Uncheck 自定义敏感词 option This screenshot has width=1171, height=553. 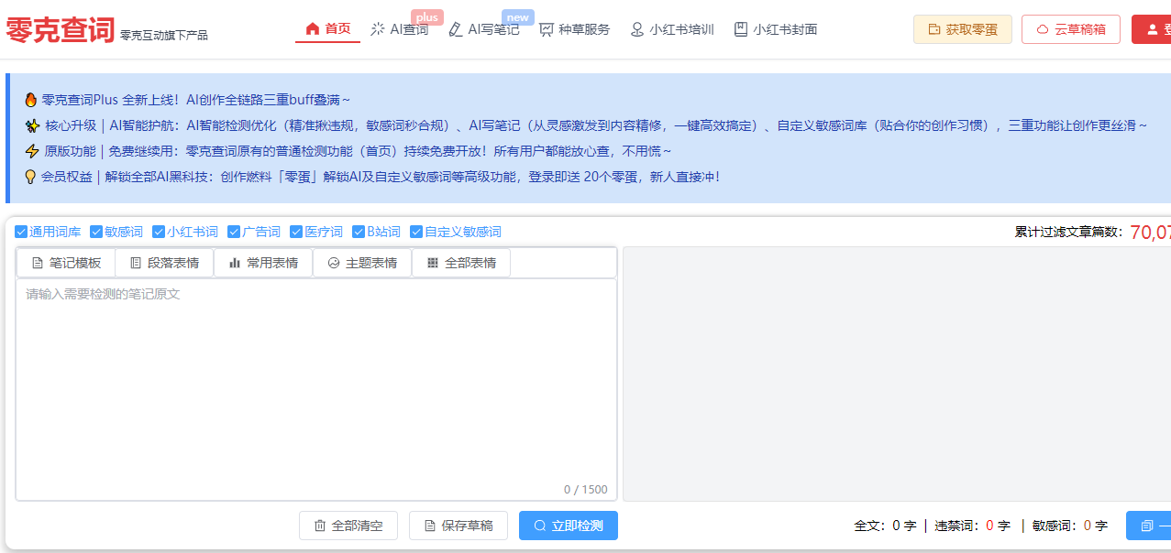point(418,232)
